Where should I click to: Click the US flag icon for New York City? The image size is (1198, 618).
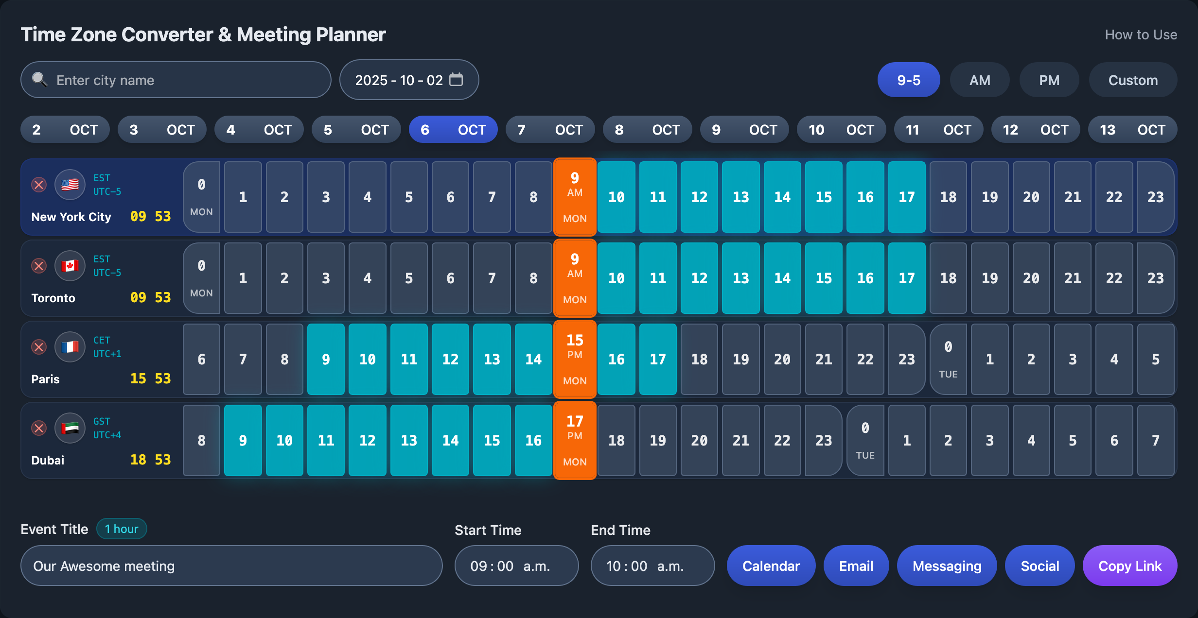pyautogui.click(x=70, y=185)
